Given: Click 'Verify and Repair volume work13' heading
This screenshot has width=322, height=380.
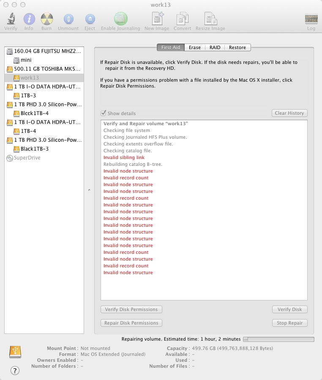Looking at the screenshot, I should (146, 124).
